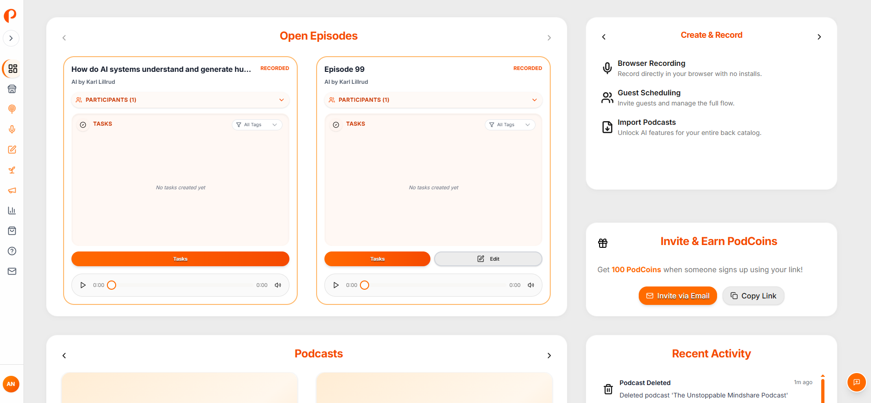The image size is (871, 403).
Task: Open the microphone recording icon in sidebar
Action: tap(12, 129)
